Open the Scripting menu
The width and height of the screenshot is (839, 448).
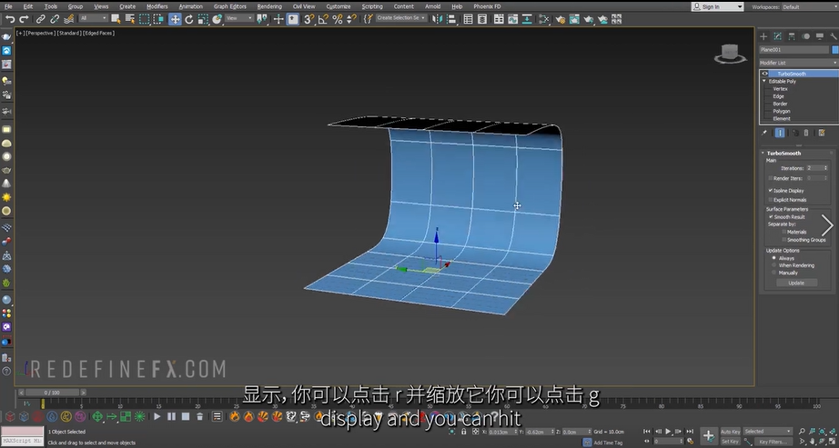pos(372,6)
